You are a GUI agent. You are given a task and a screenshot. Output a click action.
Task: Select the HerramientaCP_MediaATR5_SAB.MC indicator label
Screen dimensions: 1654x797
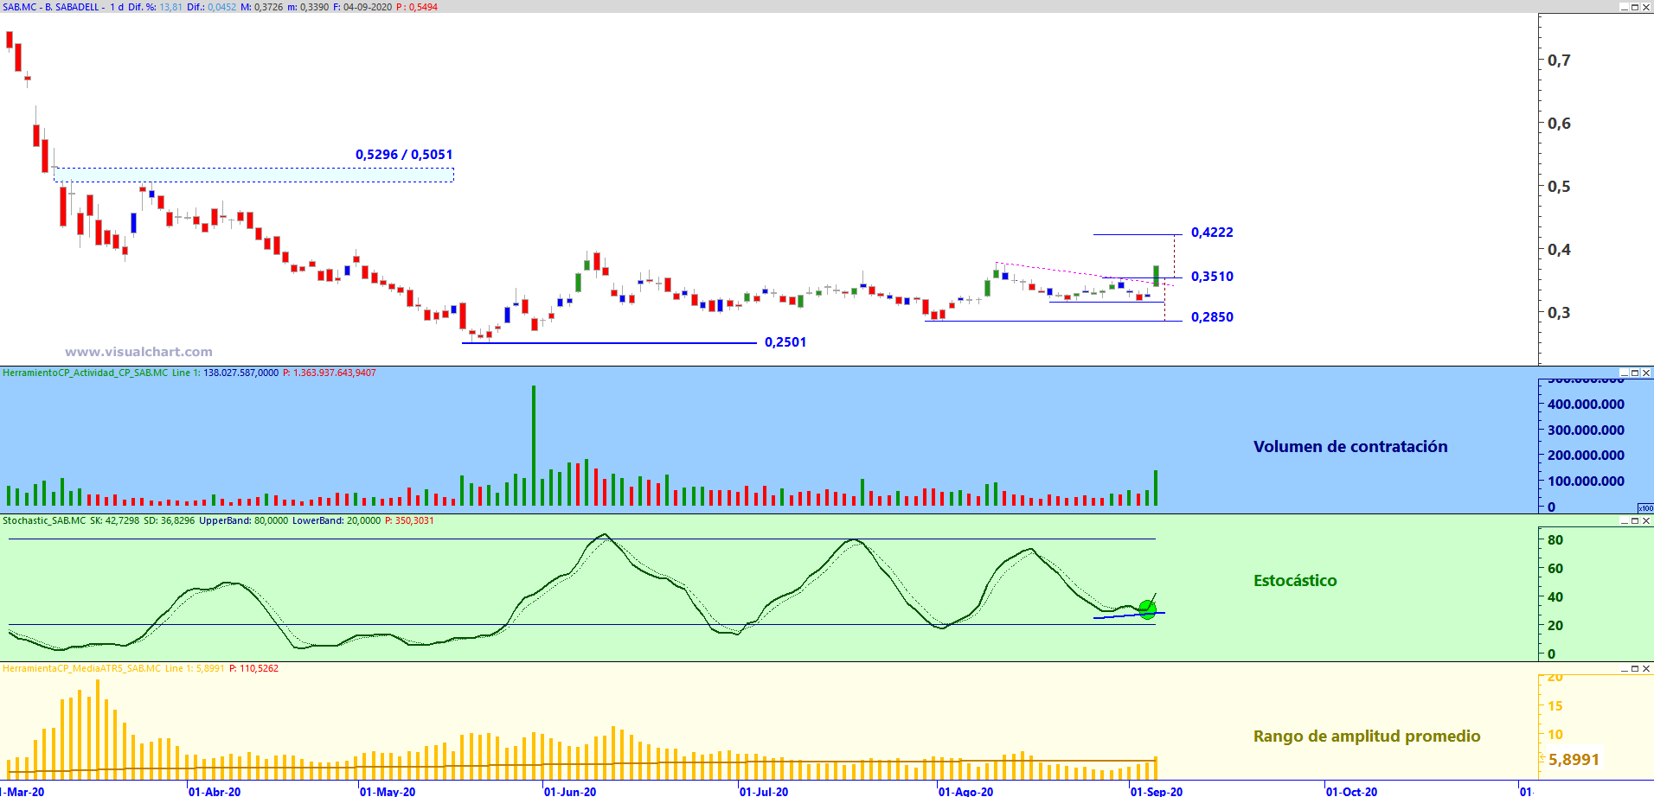[x=81, y=668]
